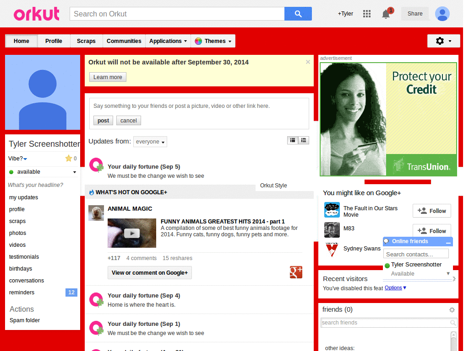The height and width of the screenshot is (351, 469).
Task: Click the post button
Action: click(103, 121)
